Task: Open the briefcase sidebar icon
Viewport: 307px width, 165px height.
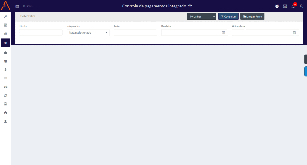Action: point(5,53)
